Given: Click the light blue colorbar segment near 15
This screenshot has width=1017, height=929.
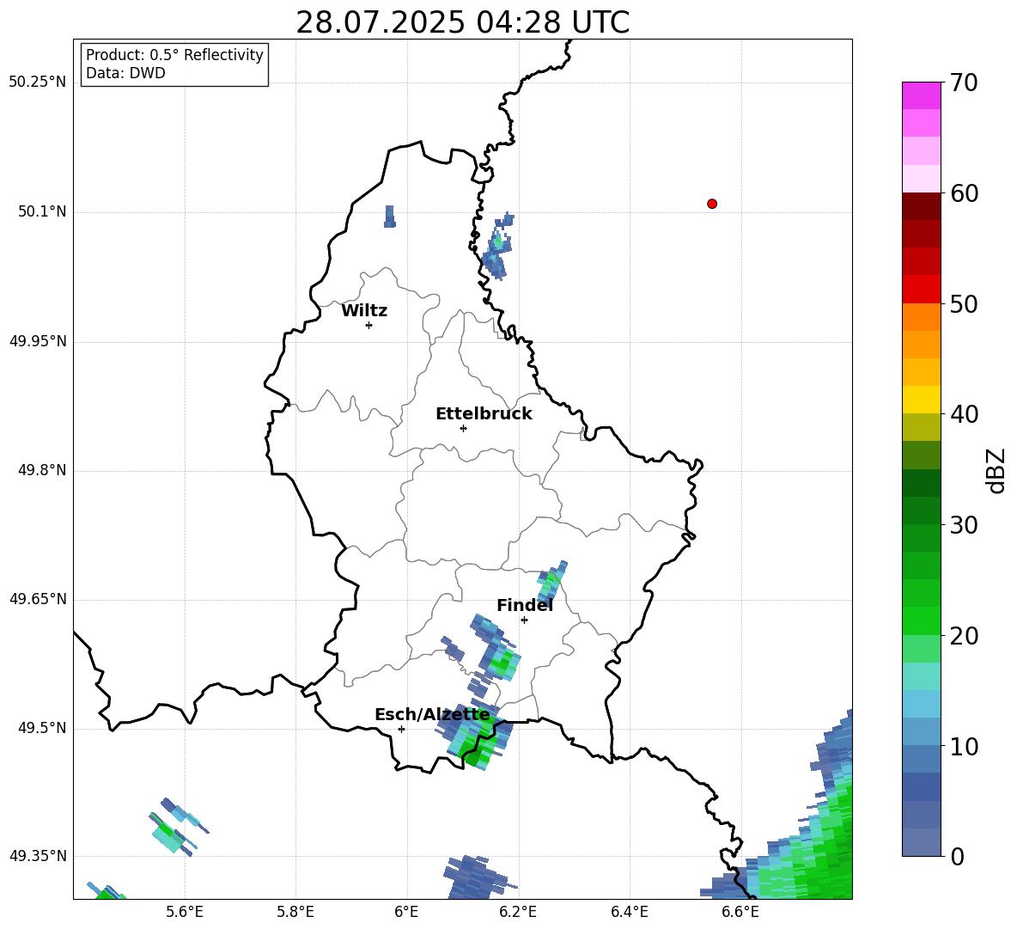Looking at the screenshot, I should coord(921,704).
